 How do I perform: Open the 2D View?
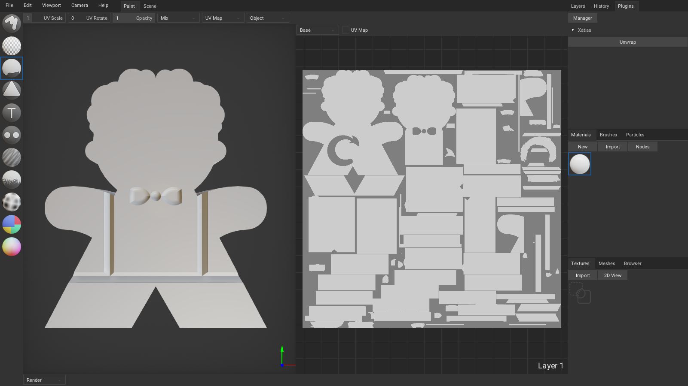pos(613,275)
